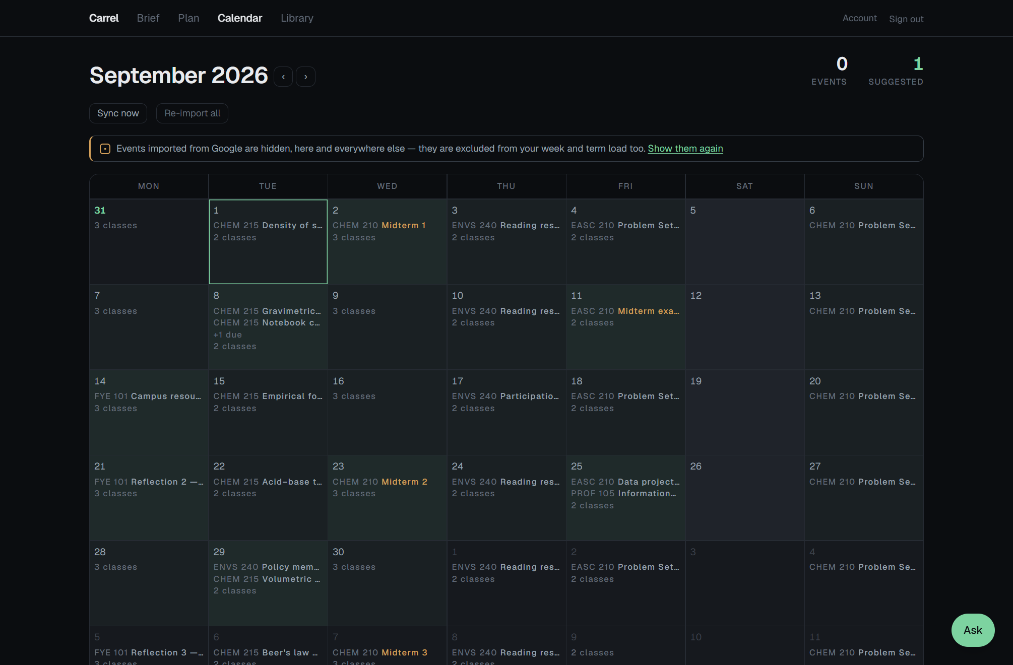
Task: Click the +1 due indicator on the 8th
Action: click(227, 335)
